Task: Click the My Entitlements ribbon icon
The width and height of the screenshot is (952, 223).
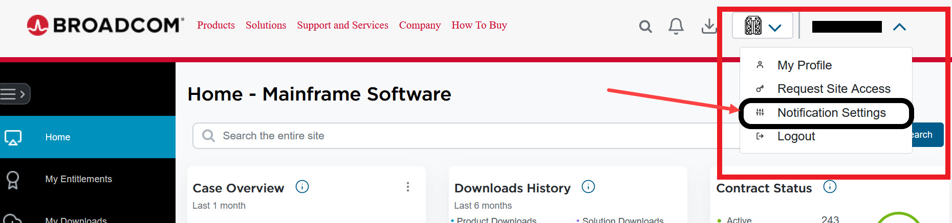Action: click(13, 180)
